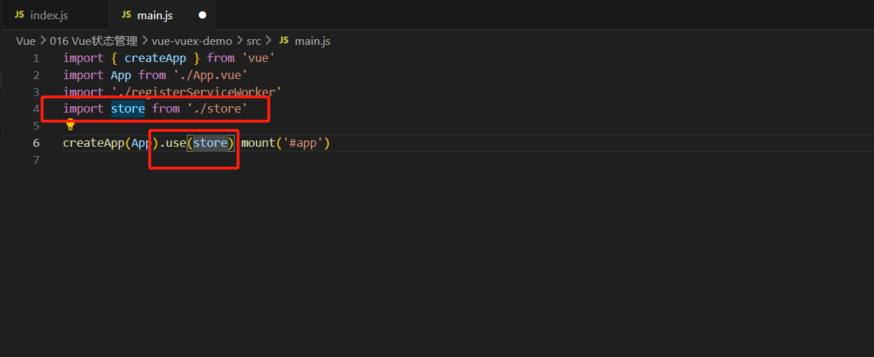Screen dimensions: 874x357
Task: Click the unsaved dot on main.js tab
Action: click(x=202, y=15)
